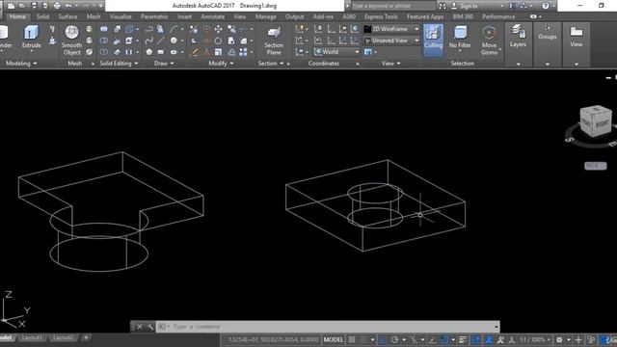This screenshot has width=617, height=347.
Task: Toggle ortho mode in status bar
Action: (383, 339)
